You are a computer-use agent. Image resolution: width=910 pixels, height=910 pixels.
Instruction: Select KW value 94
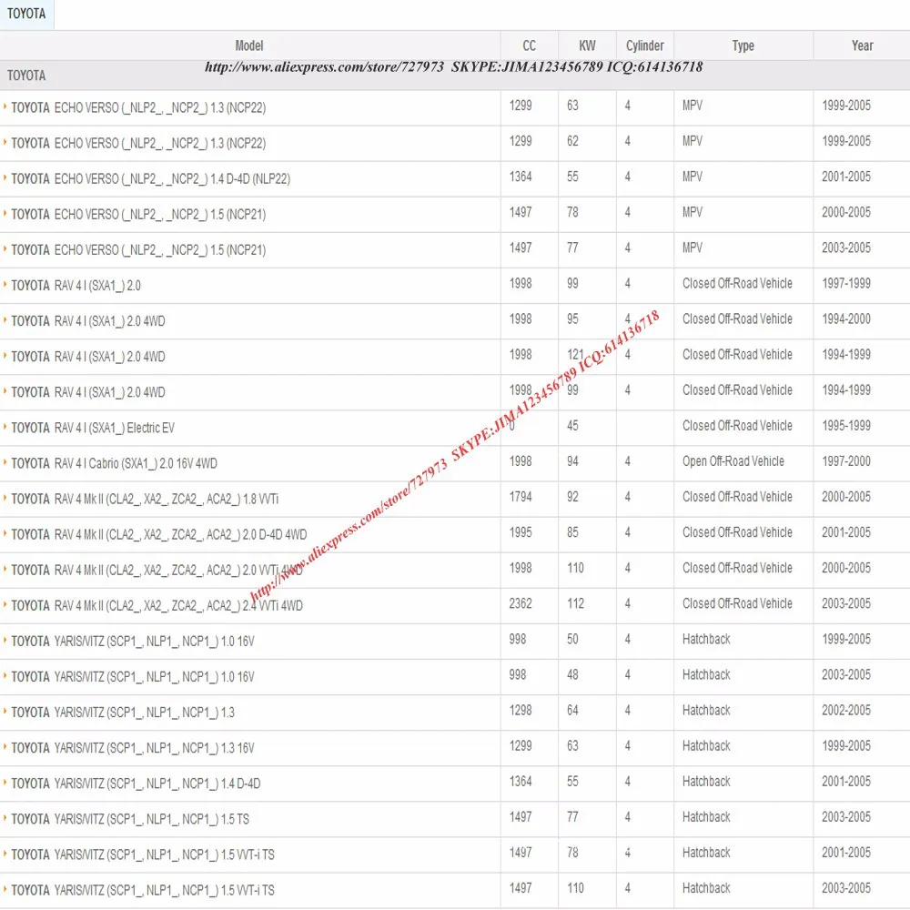point(572,461)
